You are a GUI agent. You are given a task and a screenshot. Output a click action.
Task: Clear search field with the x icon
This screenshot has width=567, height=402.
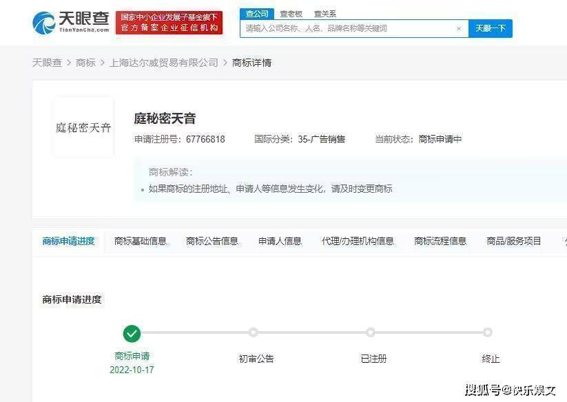[x=459, y=28]
